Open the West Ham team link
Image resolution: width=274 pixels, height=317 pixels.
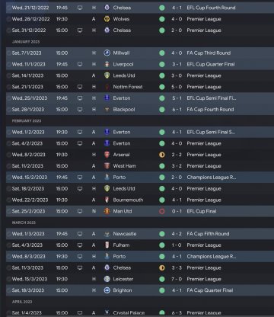(x=124, y=166)
